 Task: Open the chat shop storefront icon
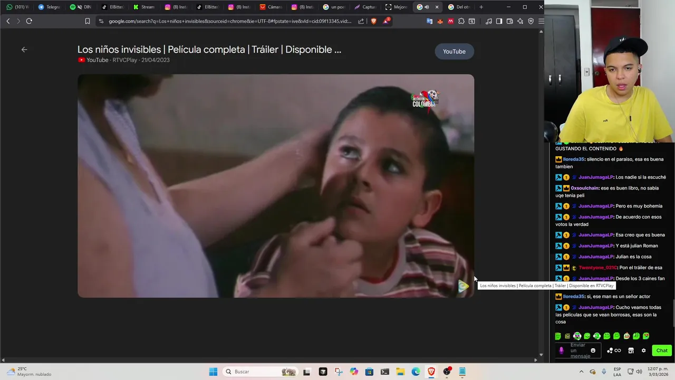pos(631,350)
